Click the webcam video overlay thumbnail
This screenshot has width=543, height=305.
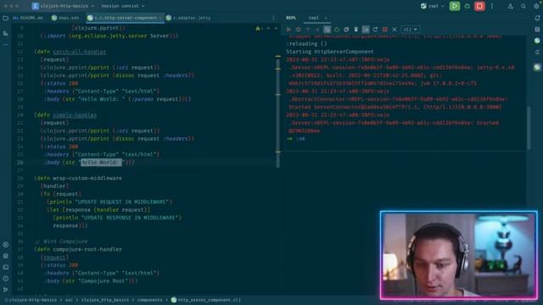458,255
